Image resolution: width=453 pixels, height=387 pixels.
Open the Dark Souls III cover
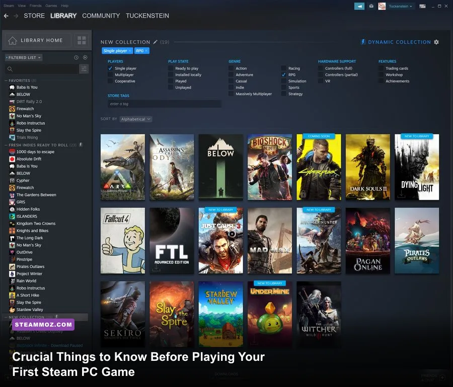click(368, 167)
